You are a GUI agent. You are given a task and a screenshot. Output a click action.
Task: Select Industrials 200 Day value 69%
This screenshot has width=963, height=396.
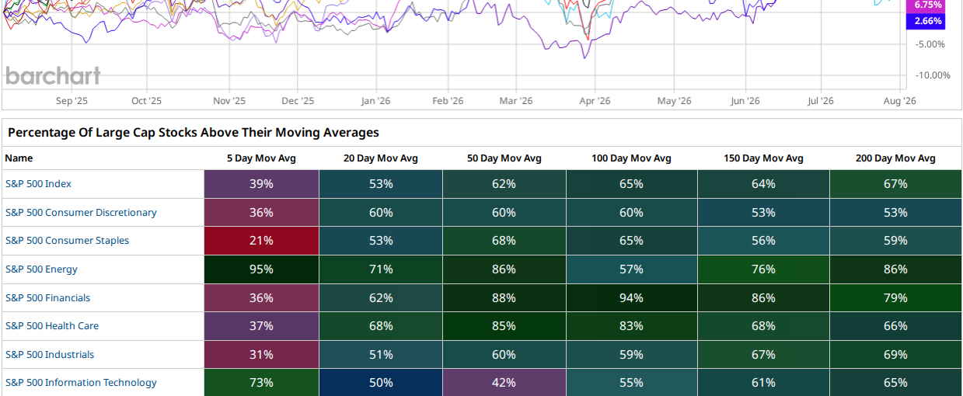[x=895, y=355]
